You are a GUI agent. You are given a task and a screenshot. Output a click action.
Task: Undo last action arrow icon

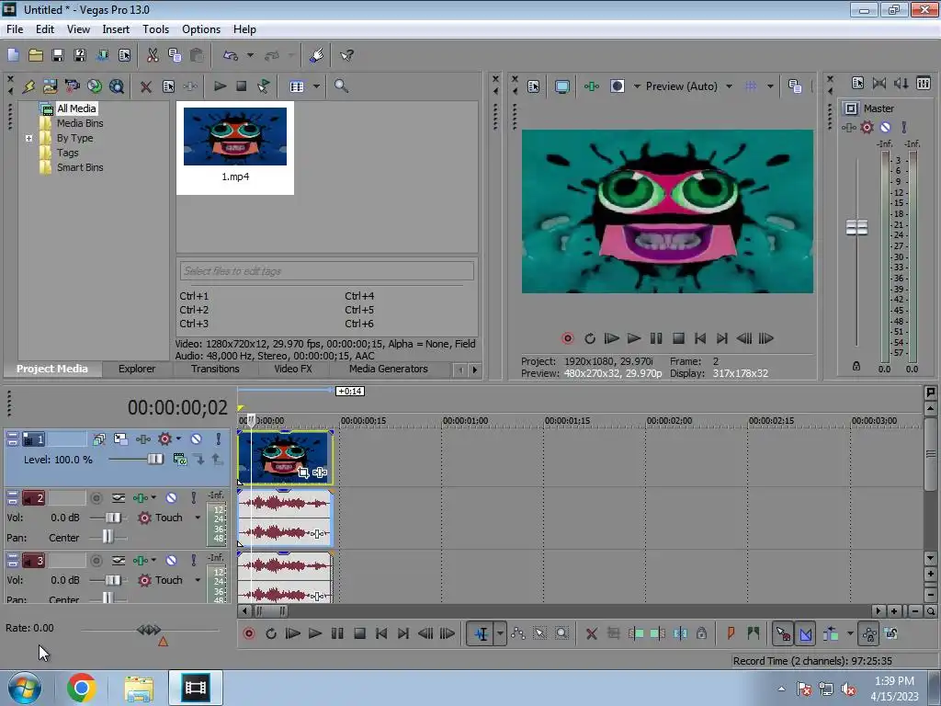click(231, 55)
